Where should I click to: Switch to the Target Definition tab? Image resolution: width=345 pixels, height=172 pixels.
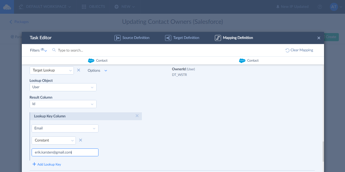click(x=182, y=38)
